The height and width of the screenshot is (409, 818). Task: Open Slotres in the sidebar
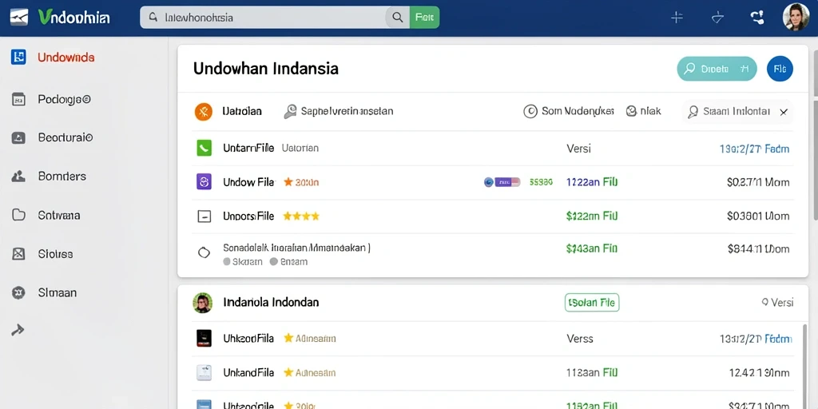(x=55, y=254)
